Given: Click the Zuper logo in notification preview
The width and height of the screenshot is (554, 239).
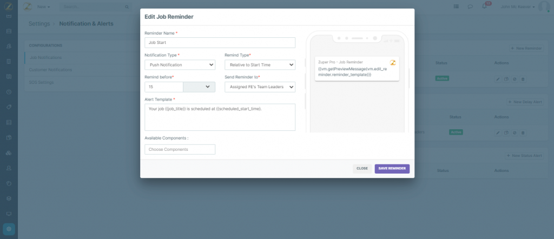Looking at the screenshot, I should (x=393, y=63).
